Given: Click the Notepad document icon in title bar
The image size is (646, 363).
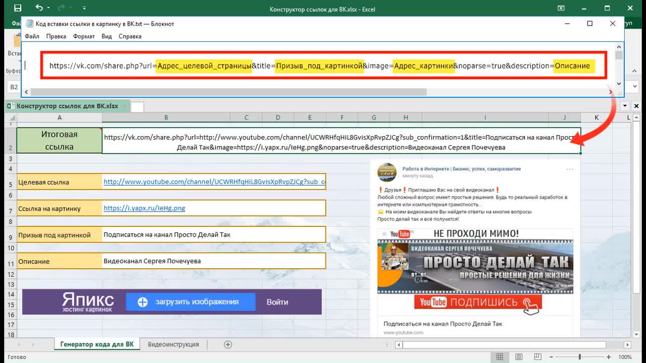Looking at the screenshot, I should pos(29,24).
